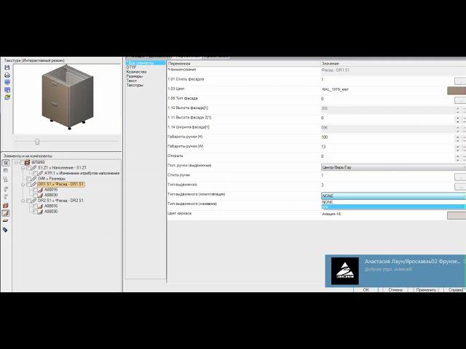Select Текстуры category
This screenshot has width=466, height=349.
(135, 85)
